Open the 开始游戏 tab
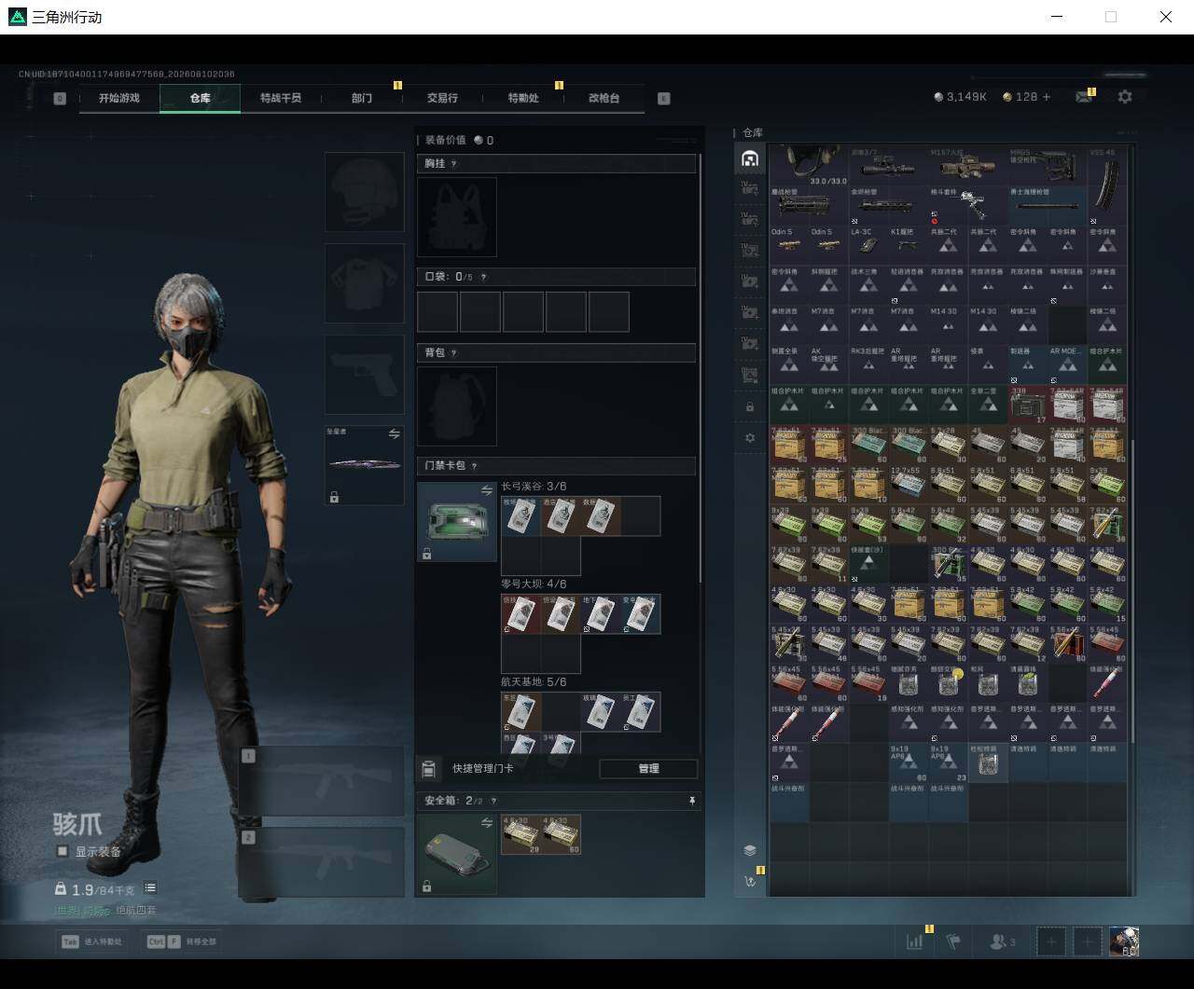 [x=119, y=98]
